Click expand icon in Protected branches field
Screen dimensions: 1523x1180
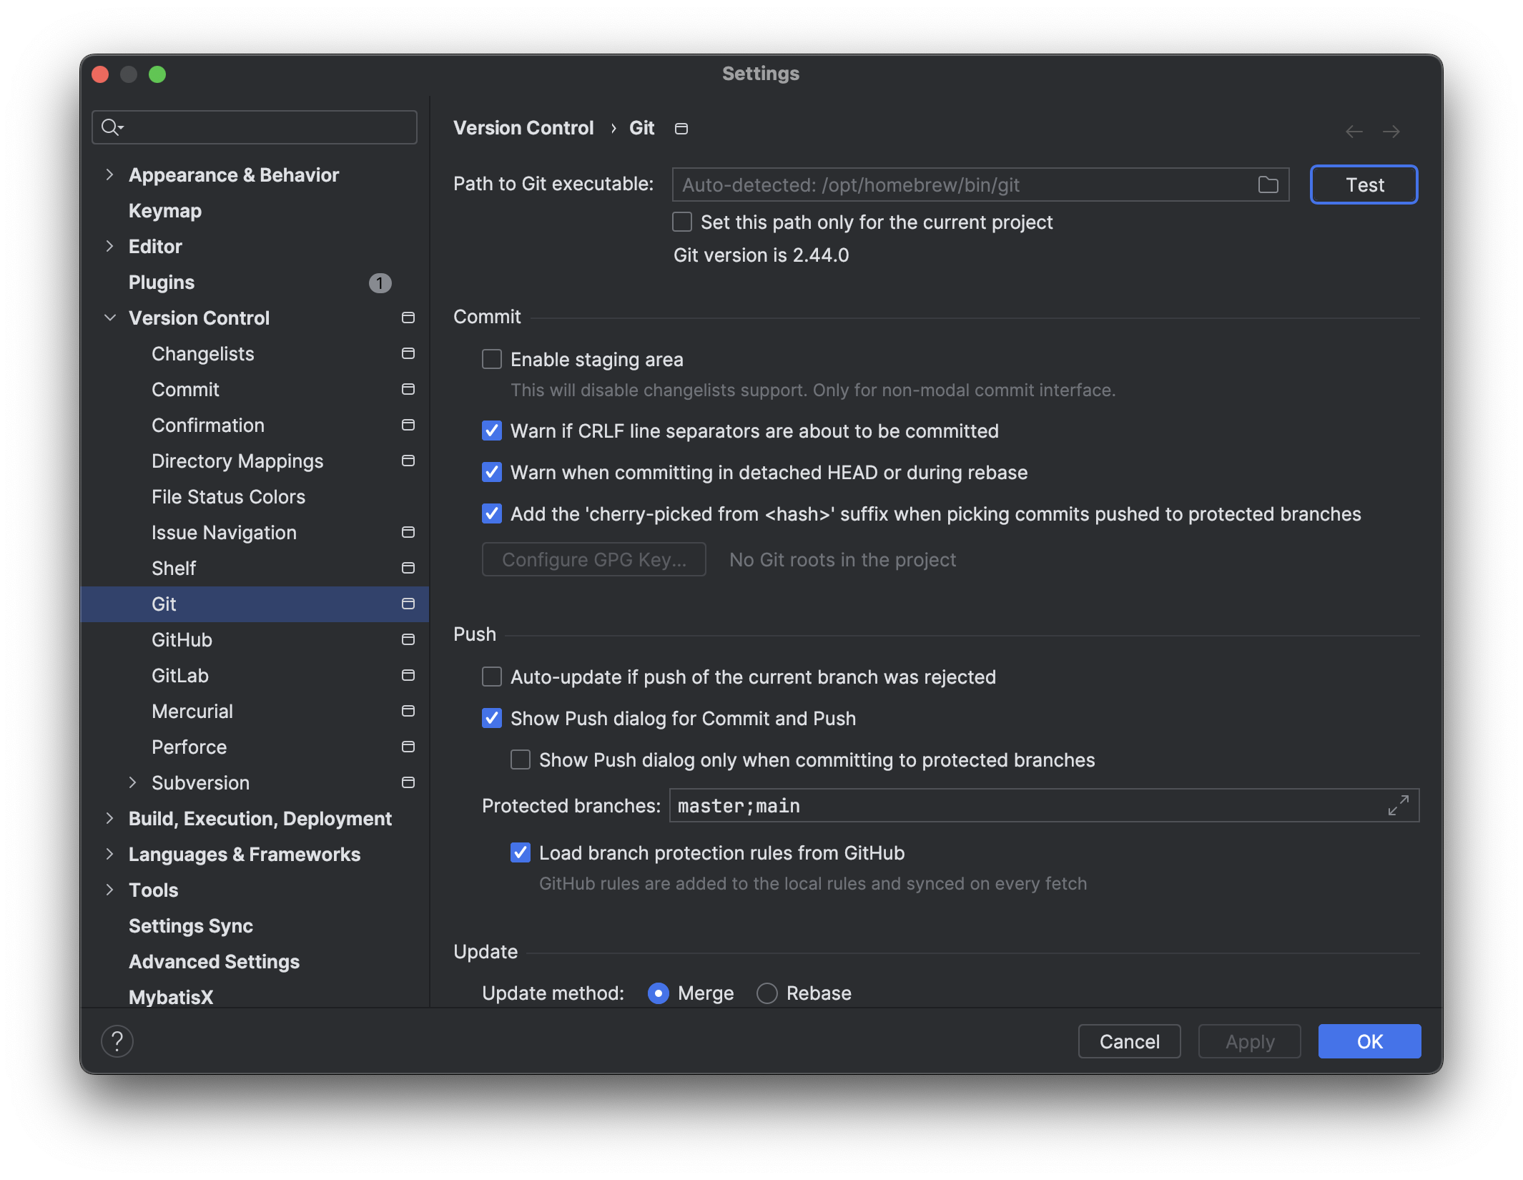pos(1398,805)
